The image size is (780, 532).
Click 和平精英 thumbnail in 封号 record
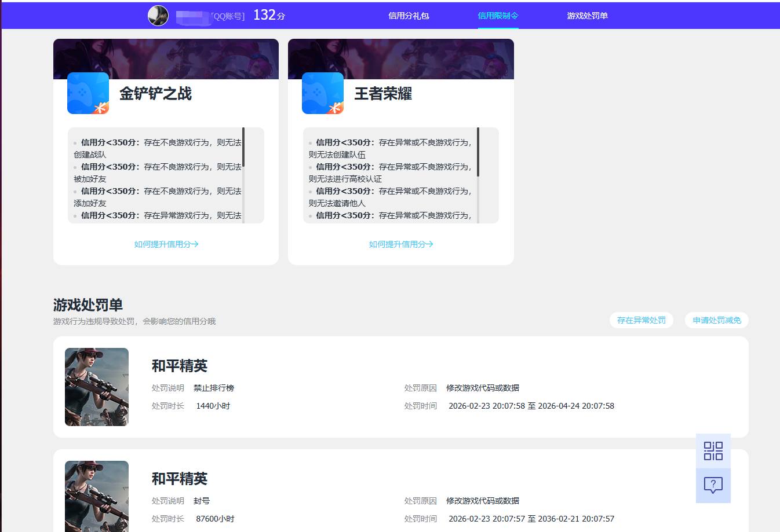97,496
